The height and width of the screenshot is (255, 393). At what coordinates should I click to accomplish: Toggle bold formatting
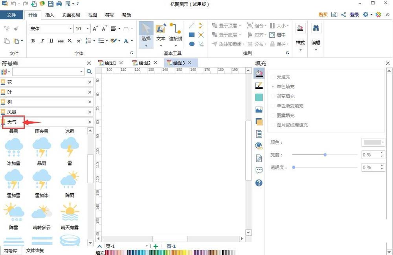coord(33,40)
